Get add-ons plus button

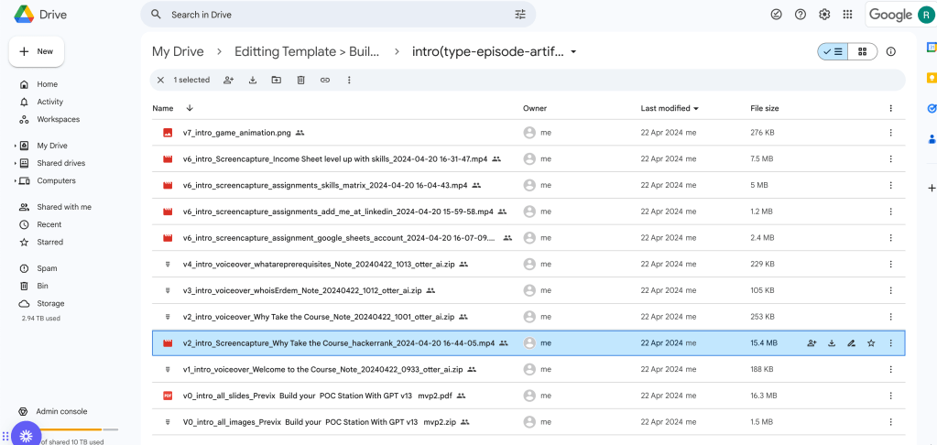(x=931, y=188)
